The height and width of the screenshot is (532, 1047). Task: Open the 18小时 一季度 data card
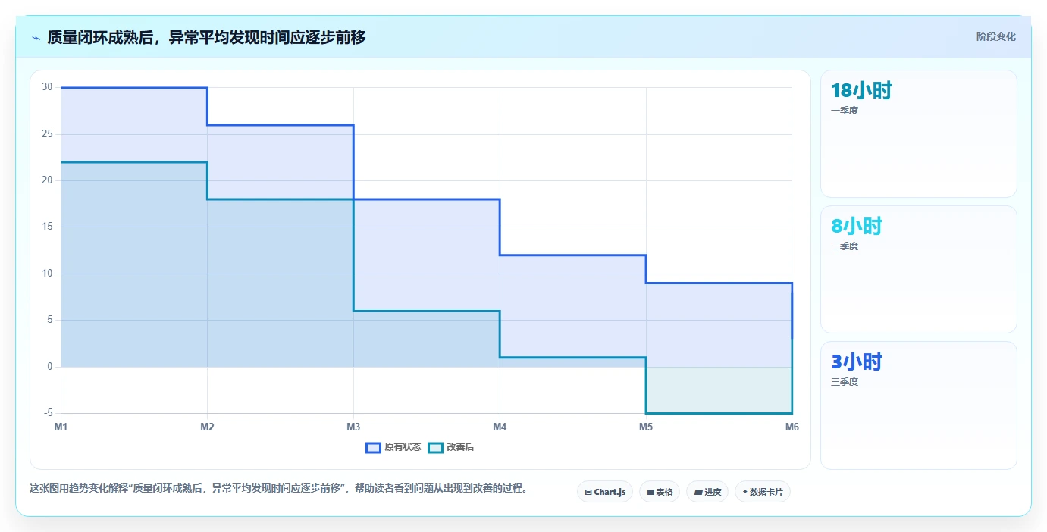(918, 133)
